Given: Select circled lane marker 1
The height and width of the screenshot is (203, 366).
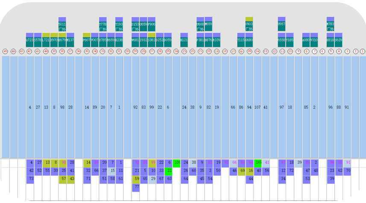Looking at the screenshot, I should coord(363,51).
